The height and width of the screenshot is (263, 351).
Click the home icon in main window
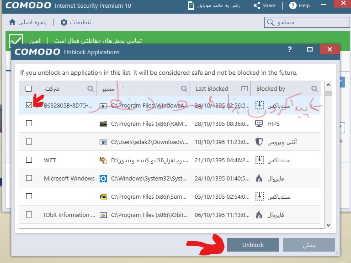12,22
